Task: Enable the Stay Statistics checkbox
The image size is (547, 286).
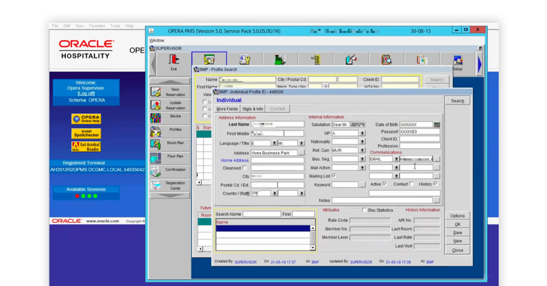Action: coord(364,210)
